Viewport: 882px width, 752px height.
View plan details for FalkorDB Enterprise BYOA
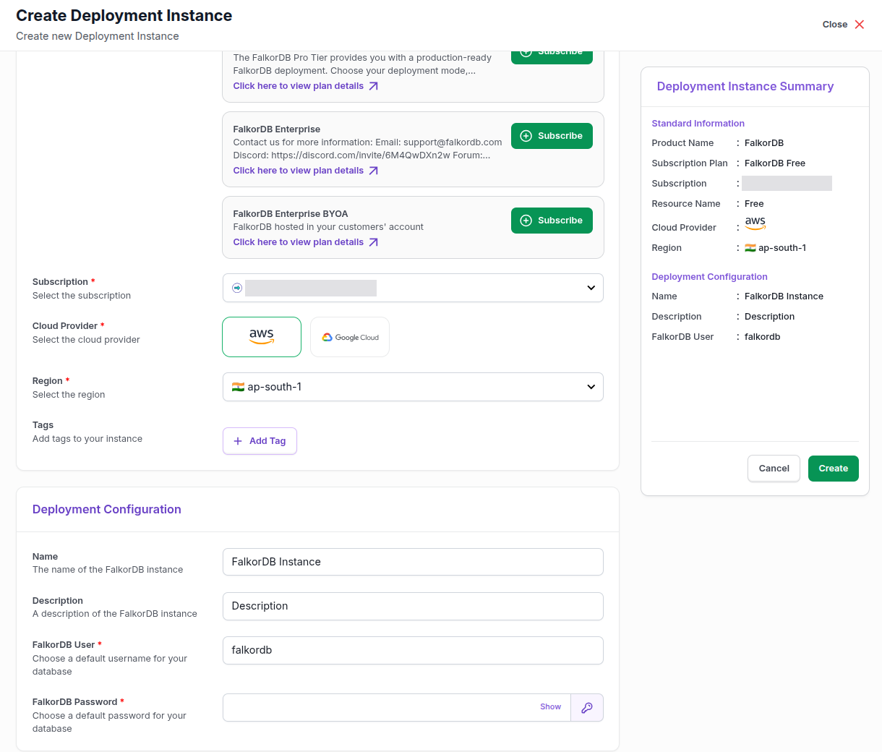tap(298, 242)
